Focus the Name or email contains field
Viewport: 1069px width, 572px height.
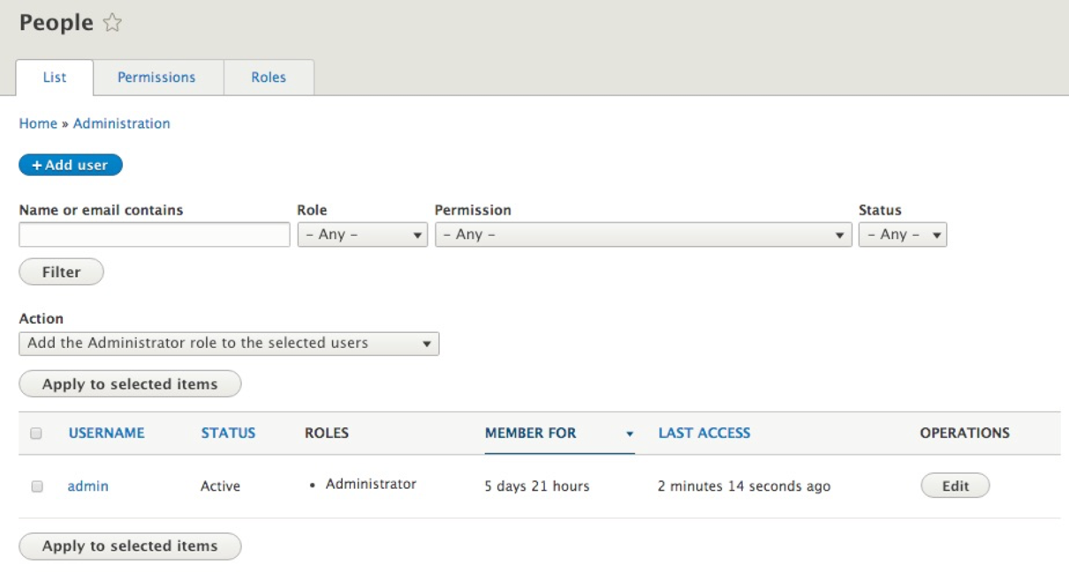(x=155, y=235)
